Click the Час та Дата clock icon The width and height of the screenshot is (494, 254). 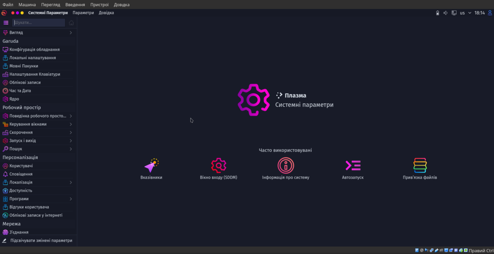(5, 91)
